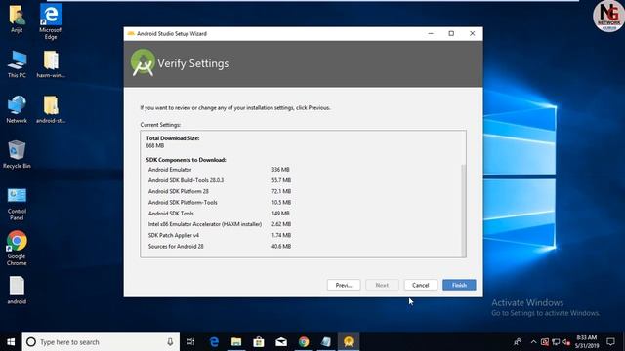Open Edge from the taskbar

pos(214,342)
